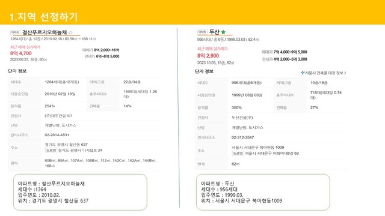This screenshot has height=216, width=385.
Task: Open the 철산푸르지오하늘채 apartment title
Action: [x=45, y=32]
